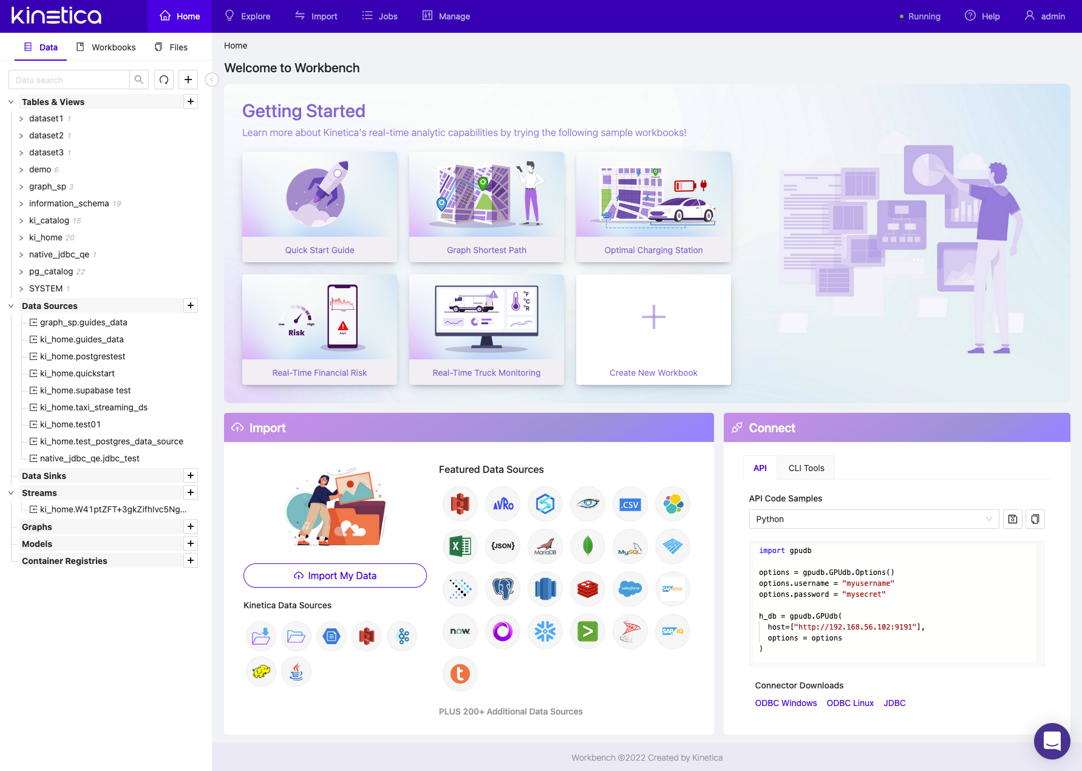This screenshot has width=1082, height=771.
Task: Open the Help menu
Action: click(982, 16)
